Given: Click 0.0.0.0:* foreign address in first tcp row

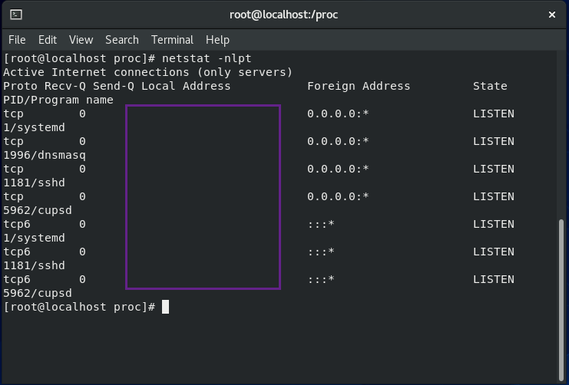Looking at the screenshot, I should (338, 114).
